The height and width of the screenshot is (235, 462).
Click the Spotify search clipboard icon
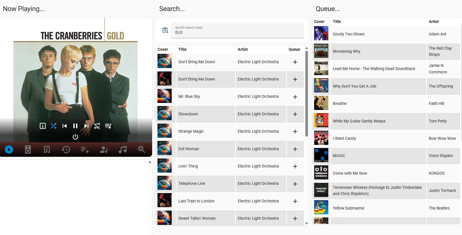click(165, 30)
